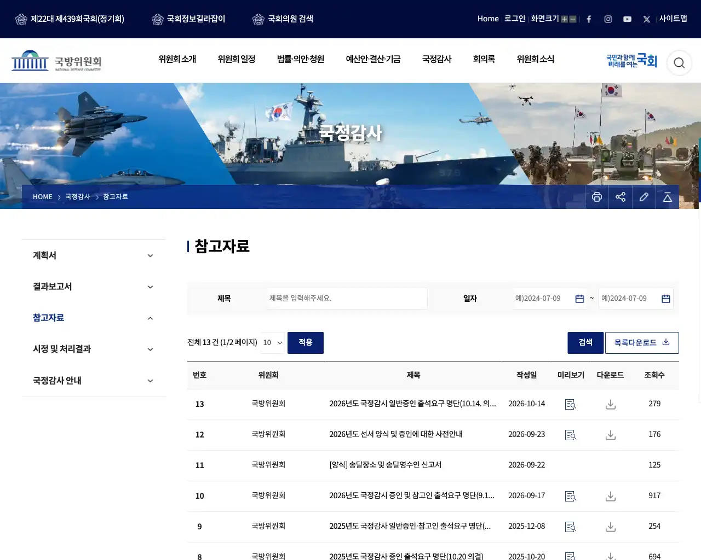
Task: Open the 위원회 소개 menu
Action: pyautogui.click(x=177, y=59)
